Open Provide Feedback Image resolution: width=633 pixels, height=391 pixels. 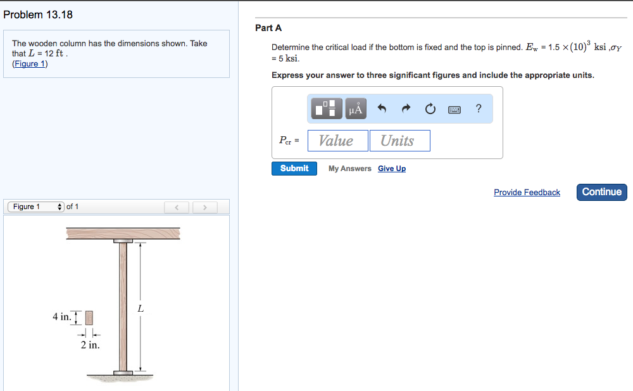click(x=527, y=192)
